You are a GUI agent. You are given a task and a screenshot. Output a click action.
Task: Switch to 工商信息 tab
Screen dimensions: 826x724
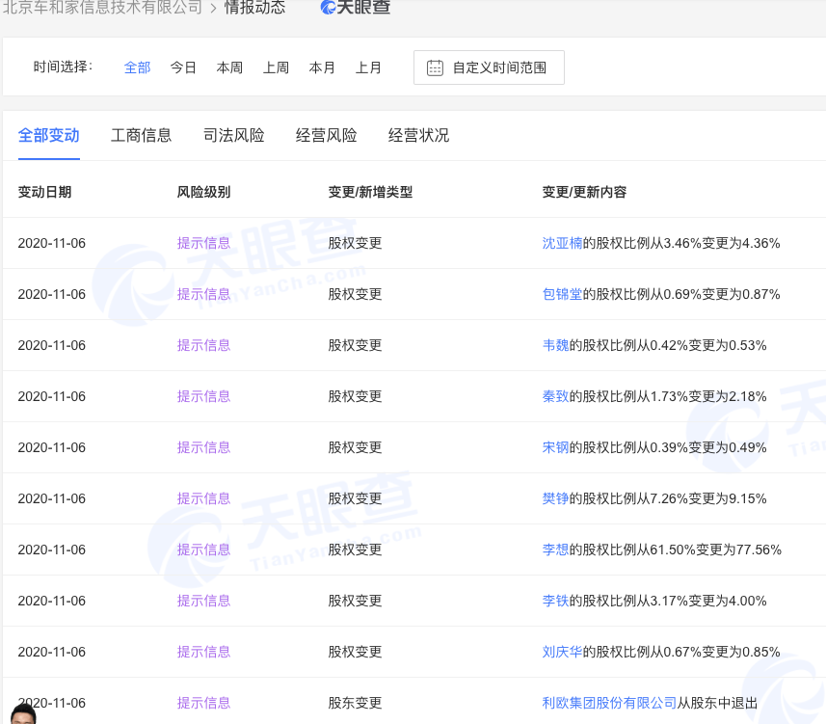(141, 135)
